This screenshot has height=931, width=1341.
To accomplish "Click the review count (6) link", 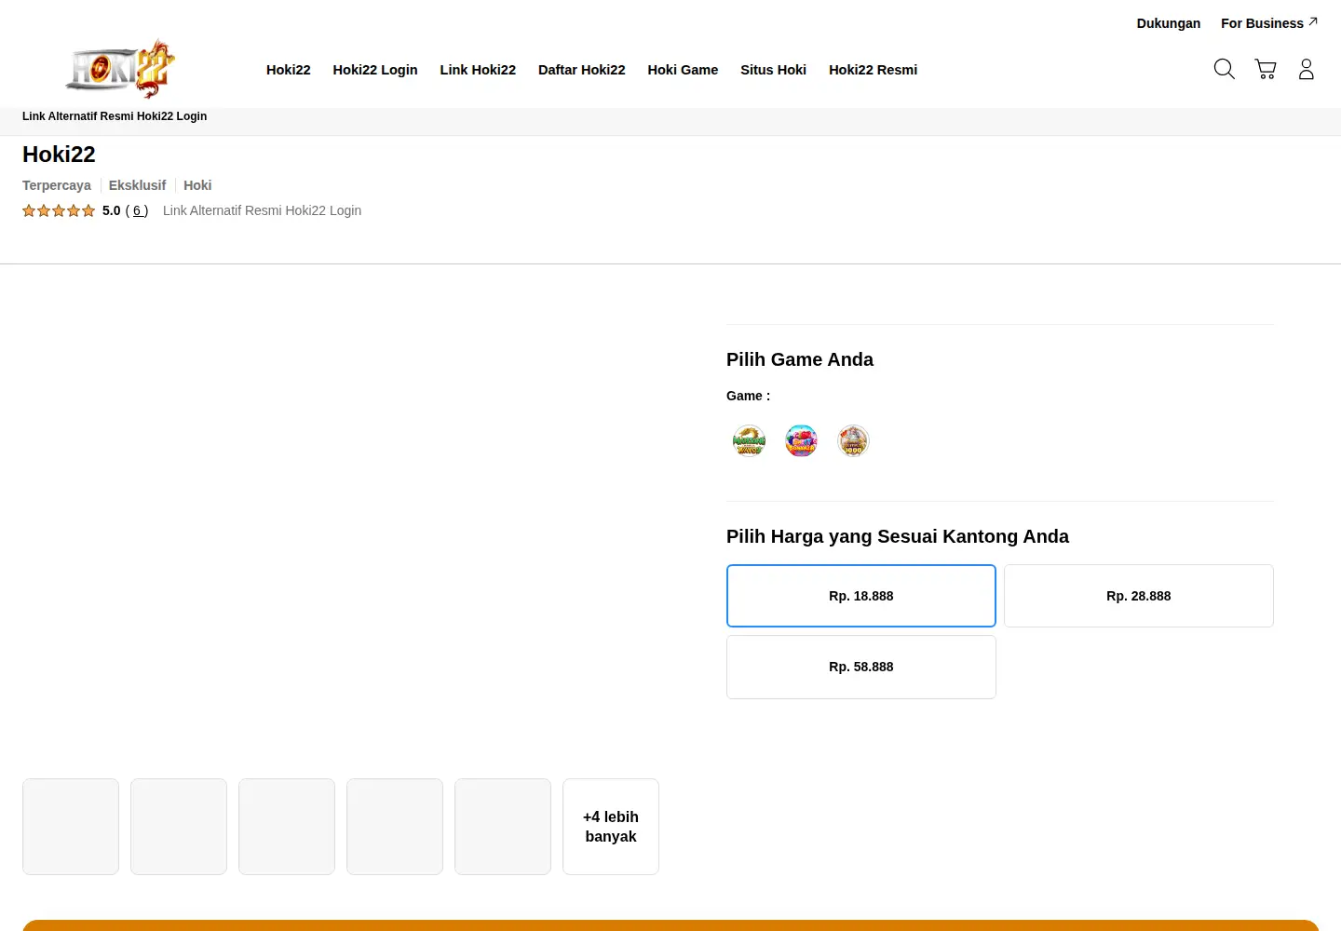I will (137, 210).
